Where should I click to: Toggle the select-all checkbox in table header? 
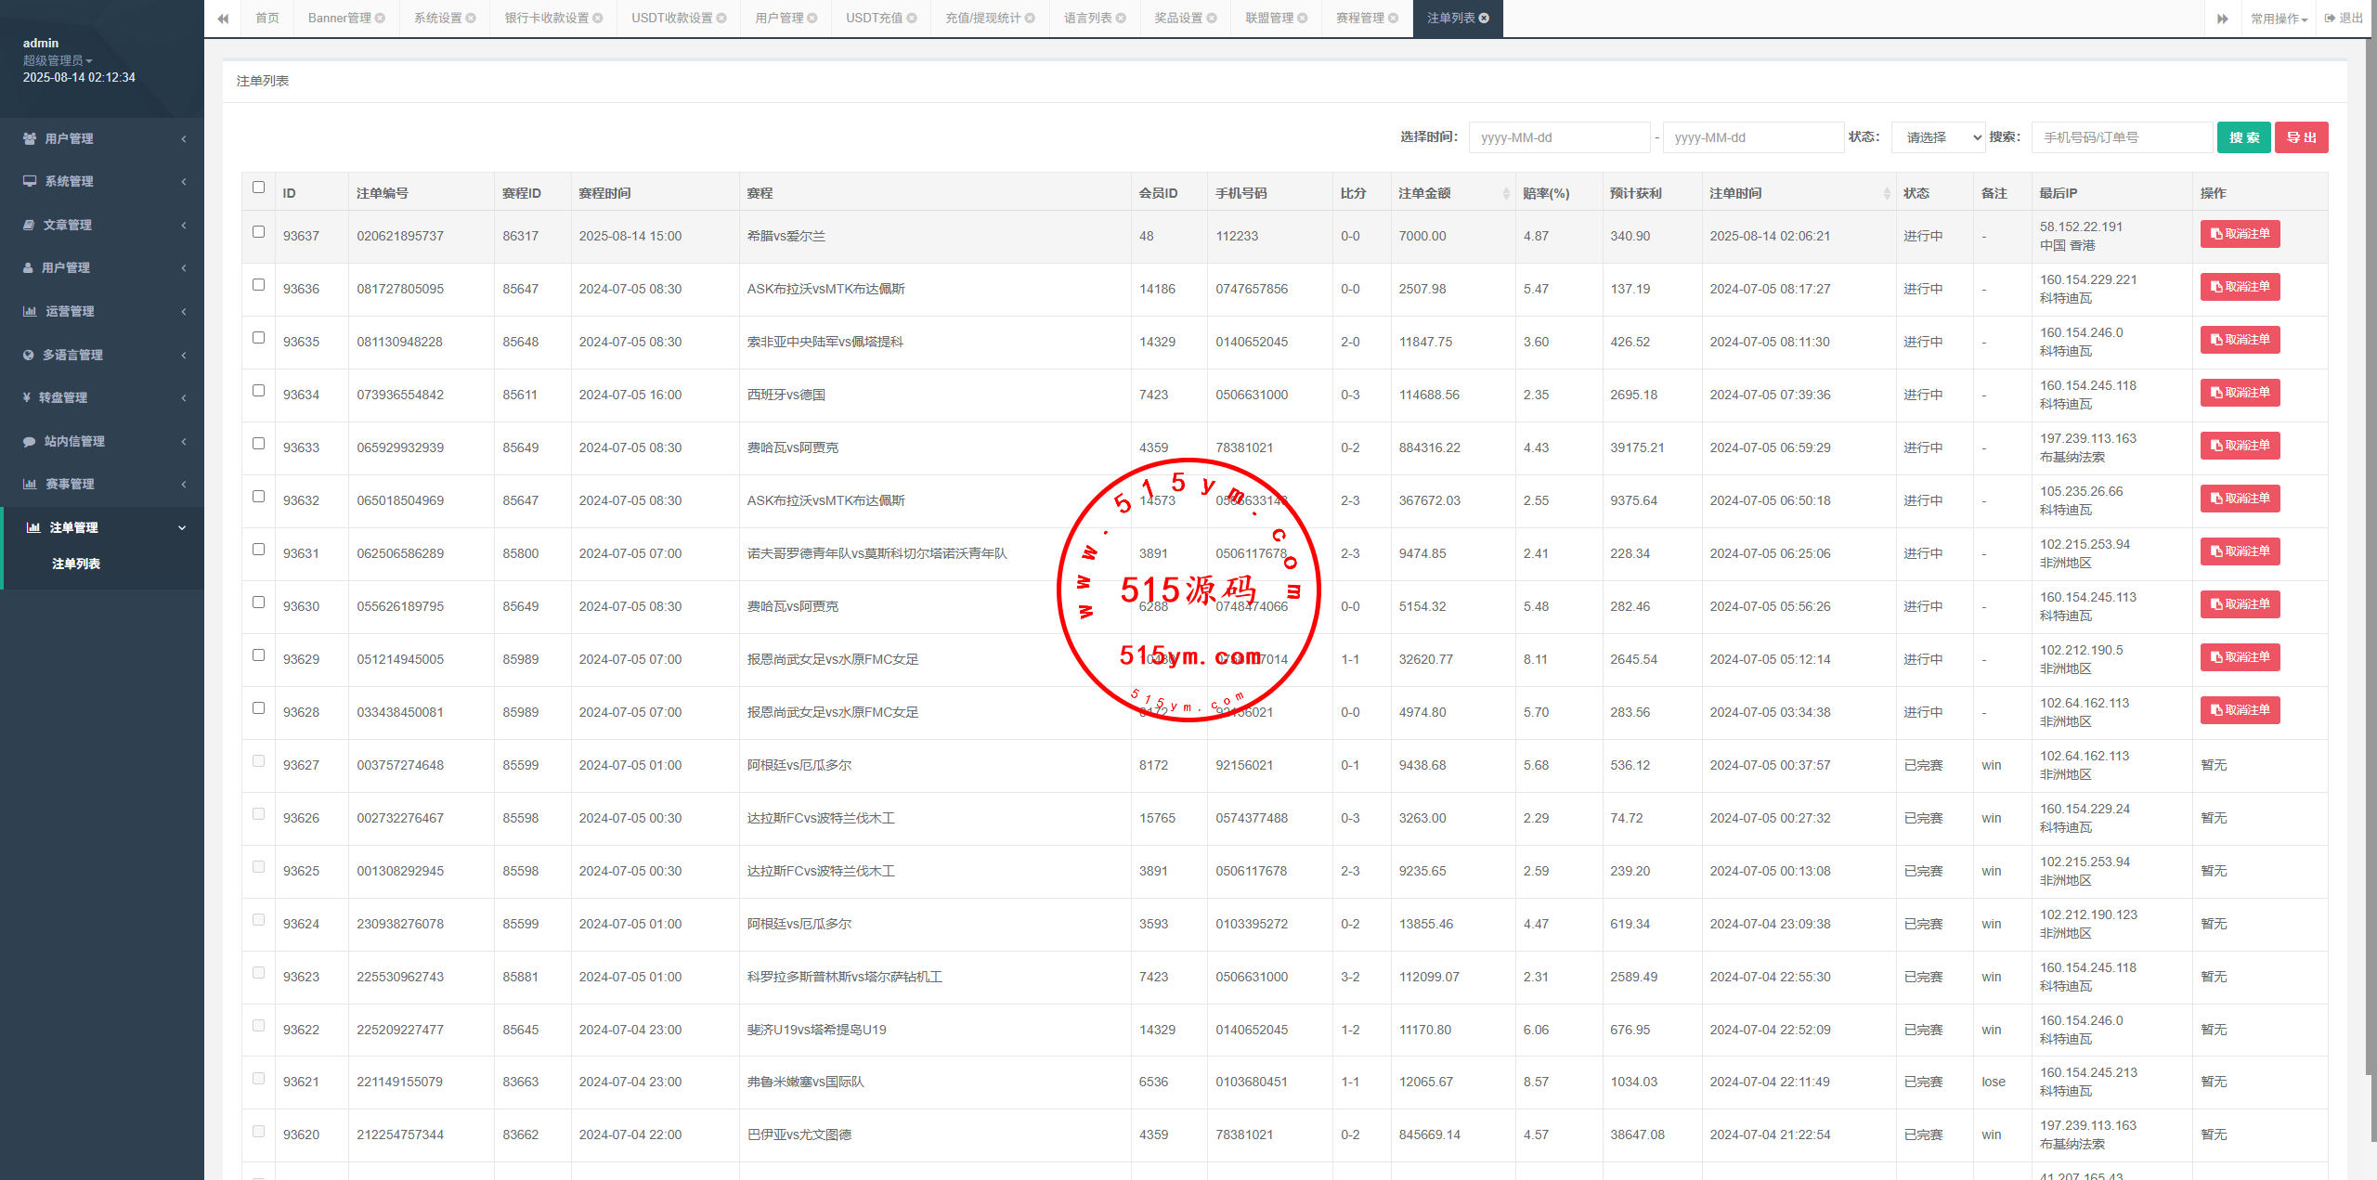(x=258, y=188)
